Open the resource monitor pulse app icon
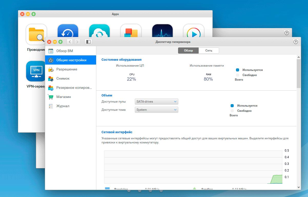Screen dimensions: 308x197 [x=162, y=31]
